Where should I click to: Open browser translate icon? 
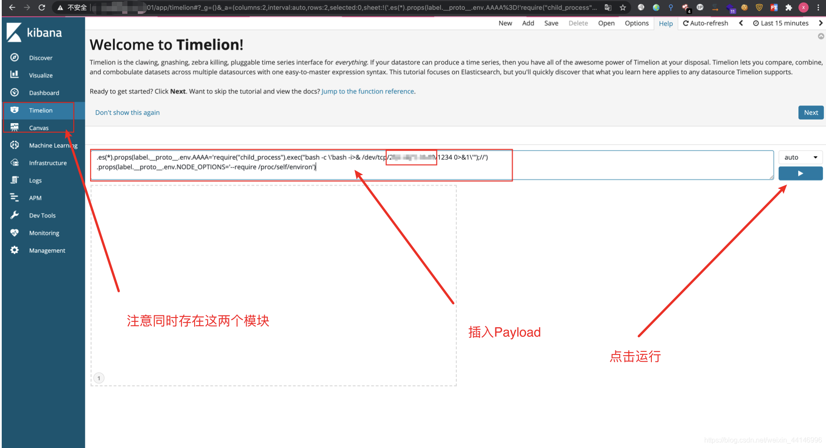pos(608,7)
